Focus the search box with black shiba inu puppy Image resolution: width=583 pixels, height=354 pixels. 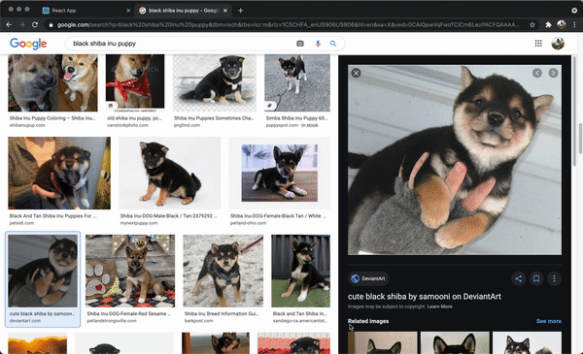tap(181, 44)
